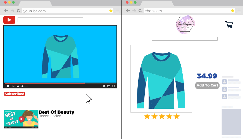Click the Add To Cart button

coord(207,85)
